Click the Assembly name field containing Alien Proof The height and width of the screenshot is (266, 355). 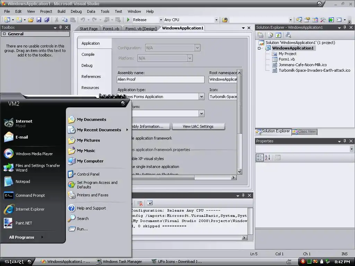[161, 79]
